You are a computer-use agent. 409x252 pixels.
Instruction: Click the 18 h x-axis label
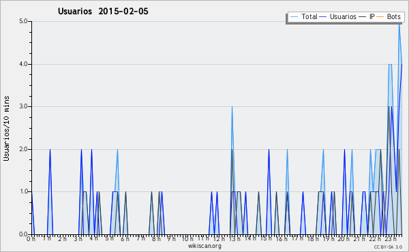point(313,238)
